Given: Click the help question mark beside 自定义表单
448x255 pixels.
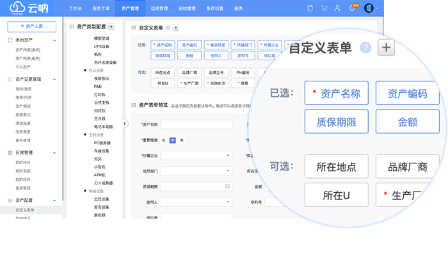Looking at the screenshot, I should tap(168, 28).
